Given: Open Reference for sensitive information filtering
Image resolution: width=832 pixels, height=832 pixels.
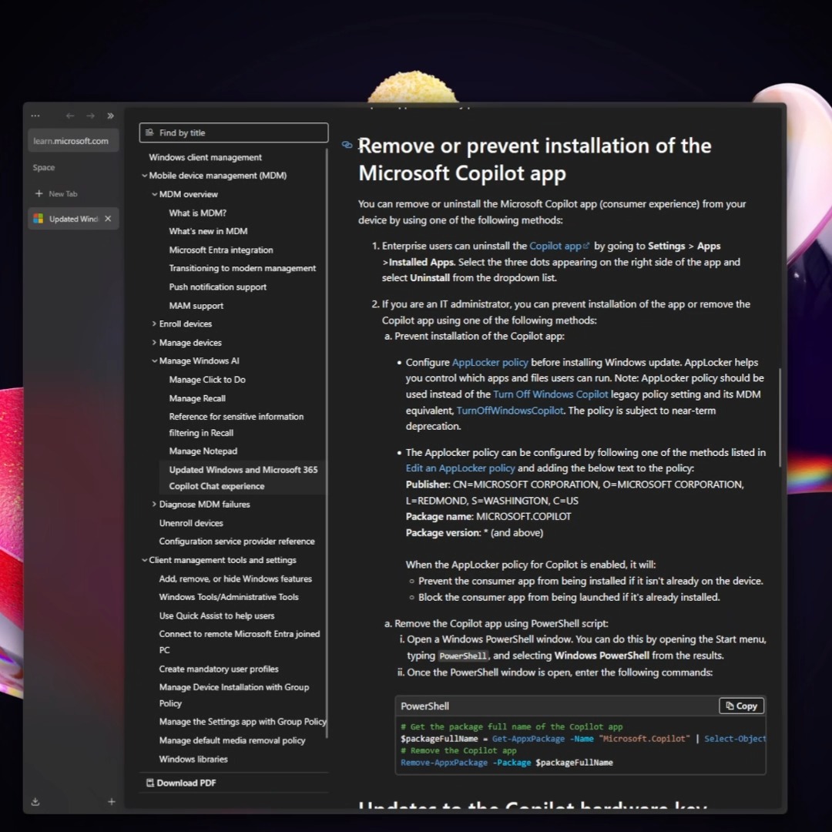Looking at the screenshot, I should coord(237,424).
